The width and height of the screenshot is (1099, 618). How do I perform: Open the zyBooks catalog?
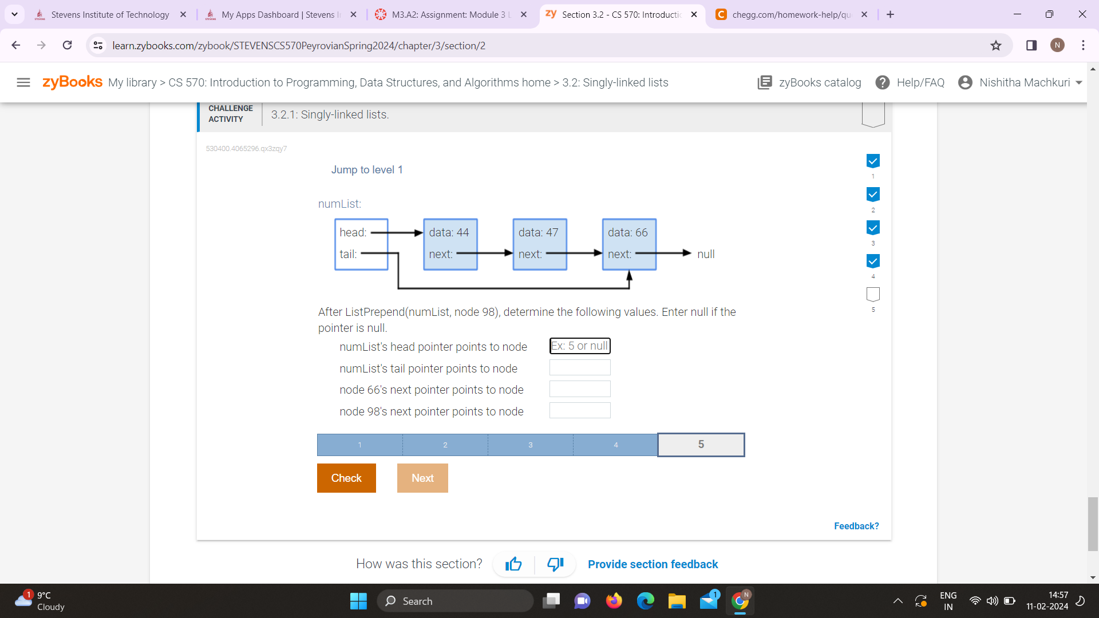coord(809,82)
